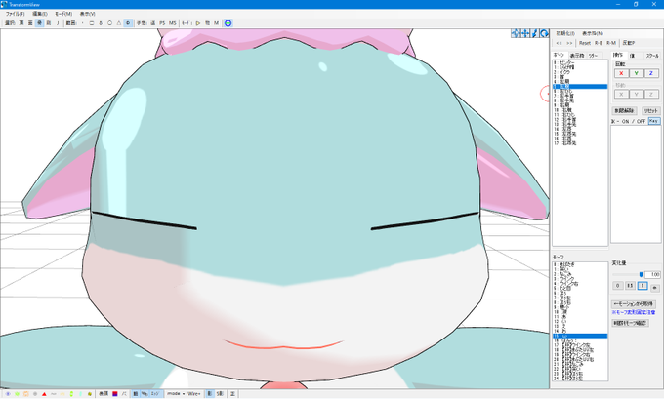Click the R-M button

[x=611, y=43]
